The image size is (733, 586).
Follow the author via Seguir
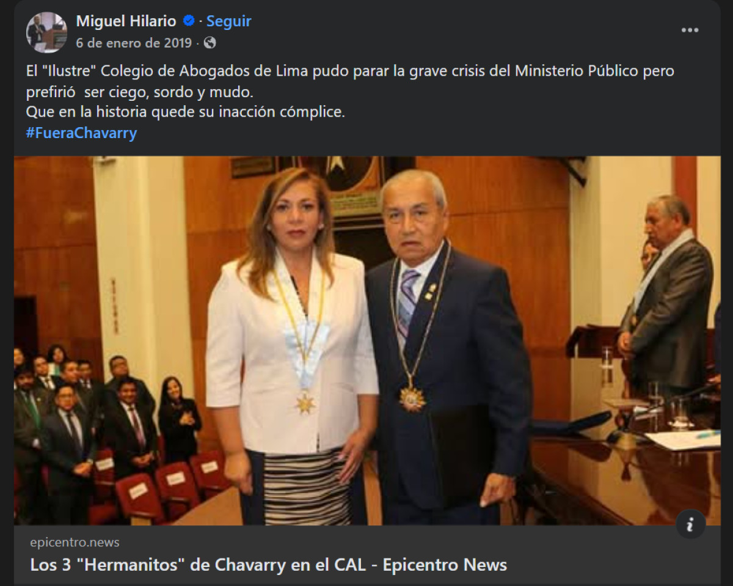[228, 21]
